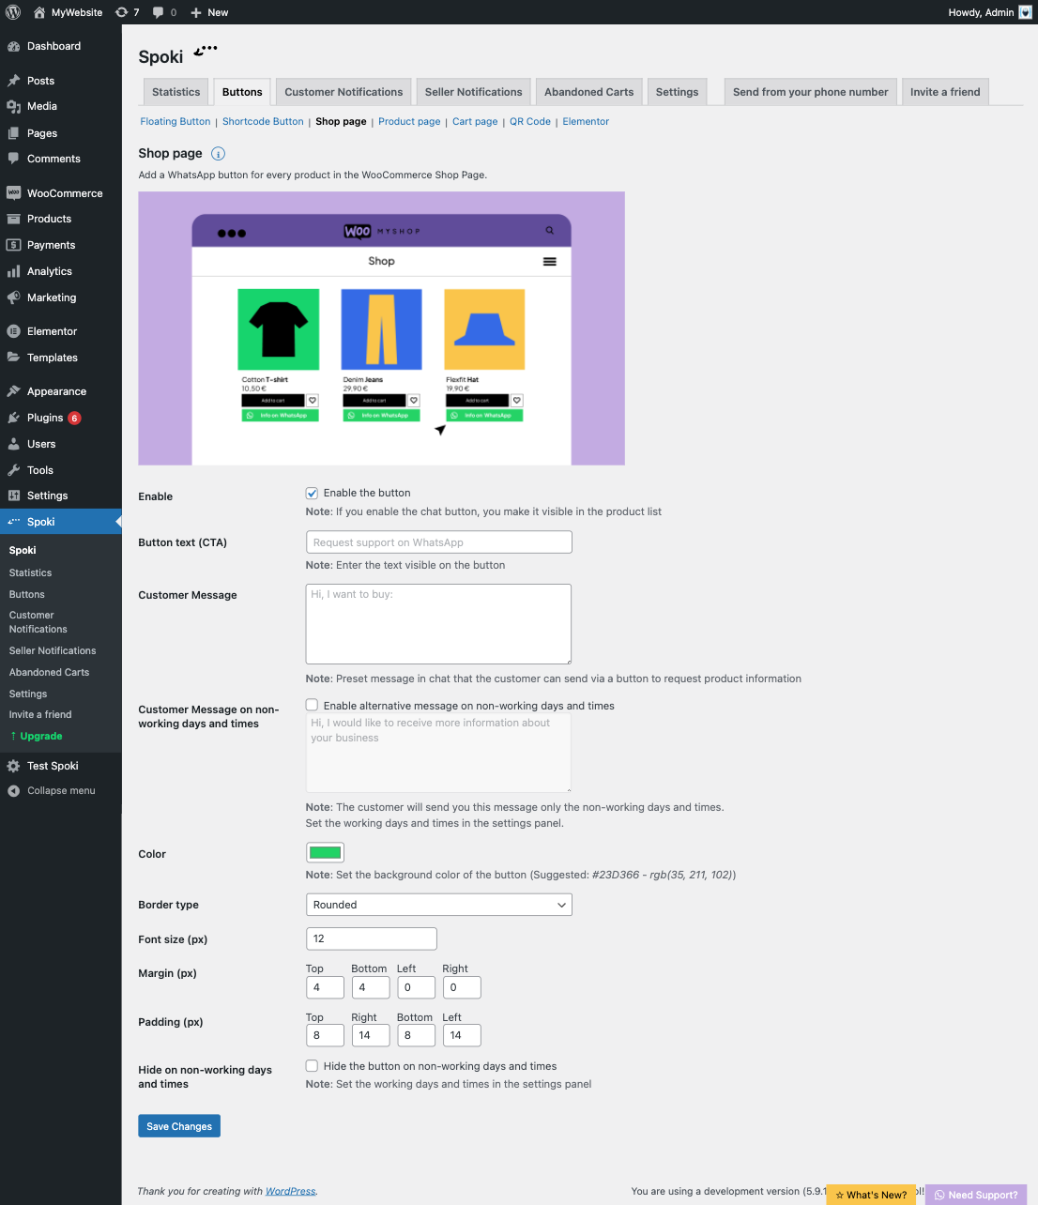Viewport: 1038px width, 1205px height.
Task: Switch to the Customer Notifications tab
Action: click(343, 92)
